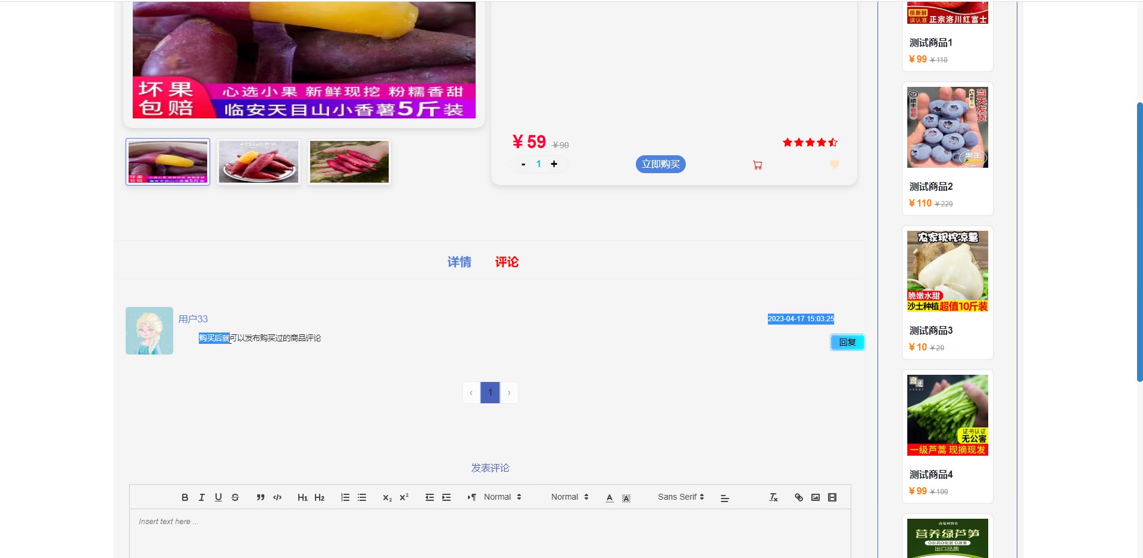
Task: Toggle italic formatting in editor toolbar
Action: (x=201, y=497)
